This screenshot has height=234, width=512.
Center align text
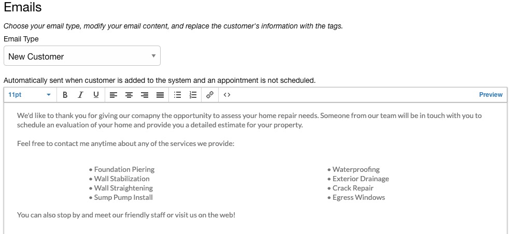point(129,95)
